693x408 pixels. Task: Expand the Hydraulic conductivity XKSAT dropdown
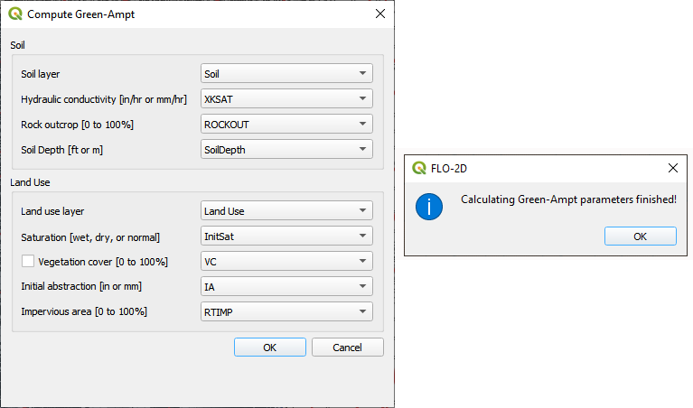coord(286,99)
